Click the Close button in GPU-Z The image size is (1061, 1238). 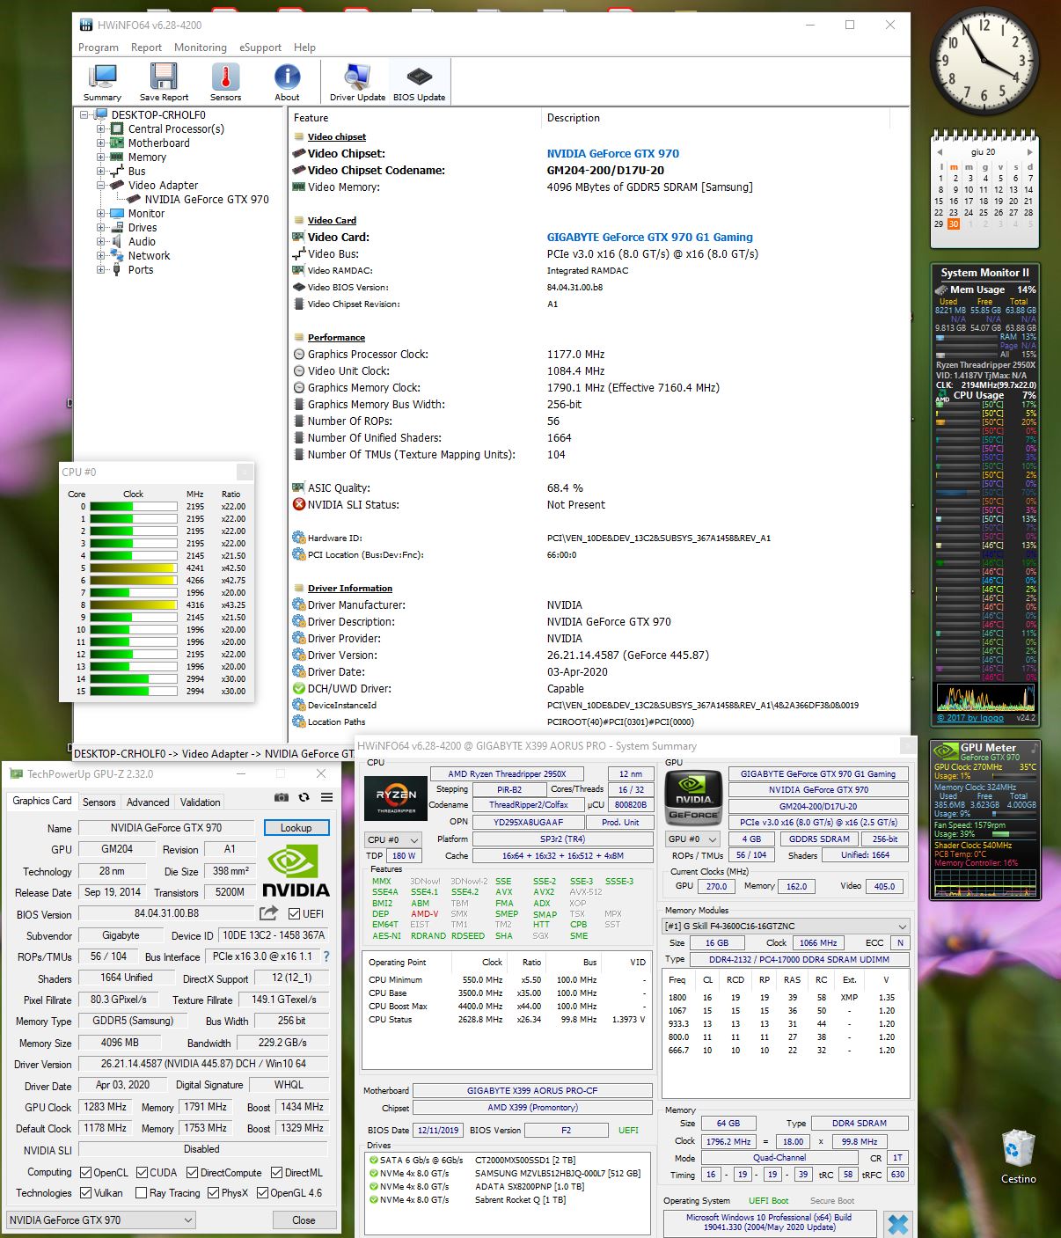[x=304, y=1220]
